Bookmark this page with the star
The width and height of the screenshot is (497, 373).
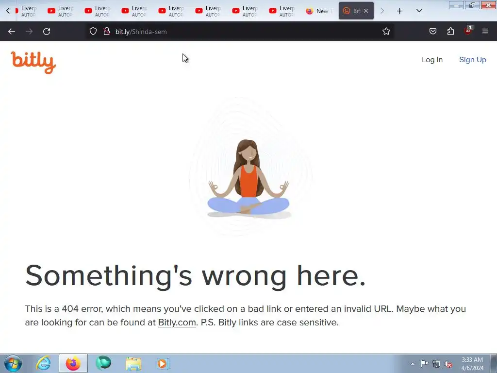coord(386,32)
